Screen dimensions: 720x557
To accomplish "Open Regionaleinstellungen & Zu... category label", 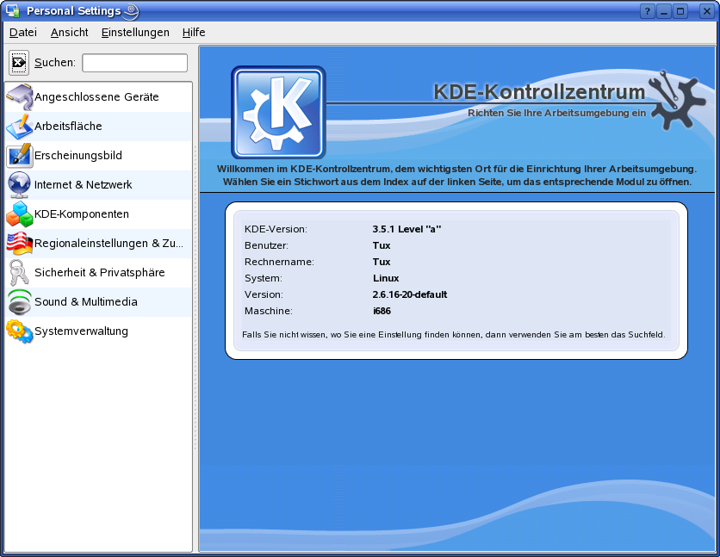I will pyautogui.click(x=109, y=244).
